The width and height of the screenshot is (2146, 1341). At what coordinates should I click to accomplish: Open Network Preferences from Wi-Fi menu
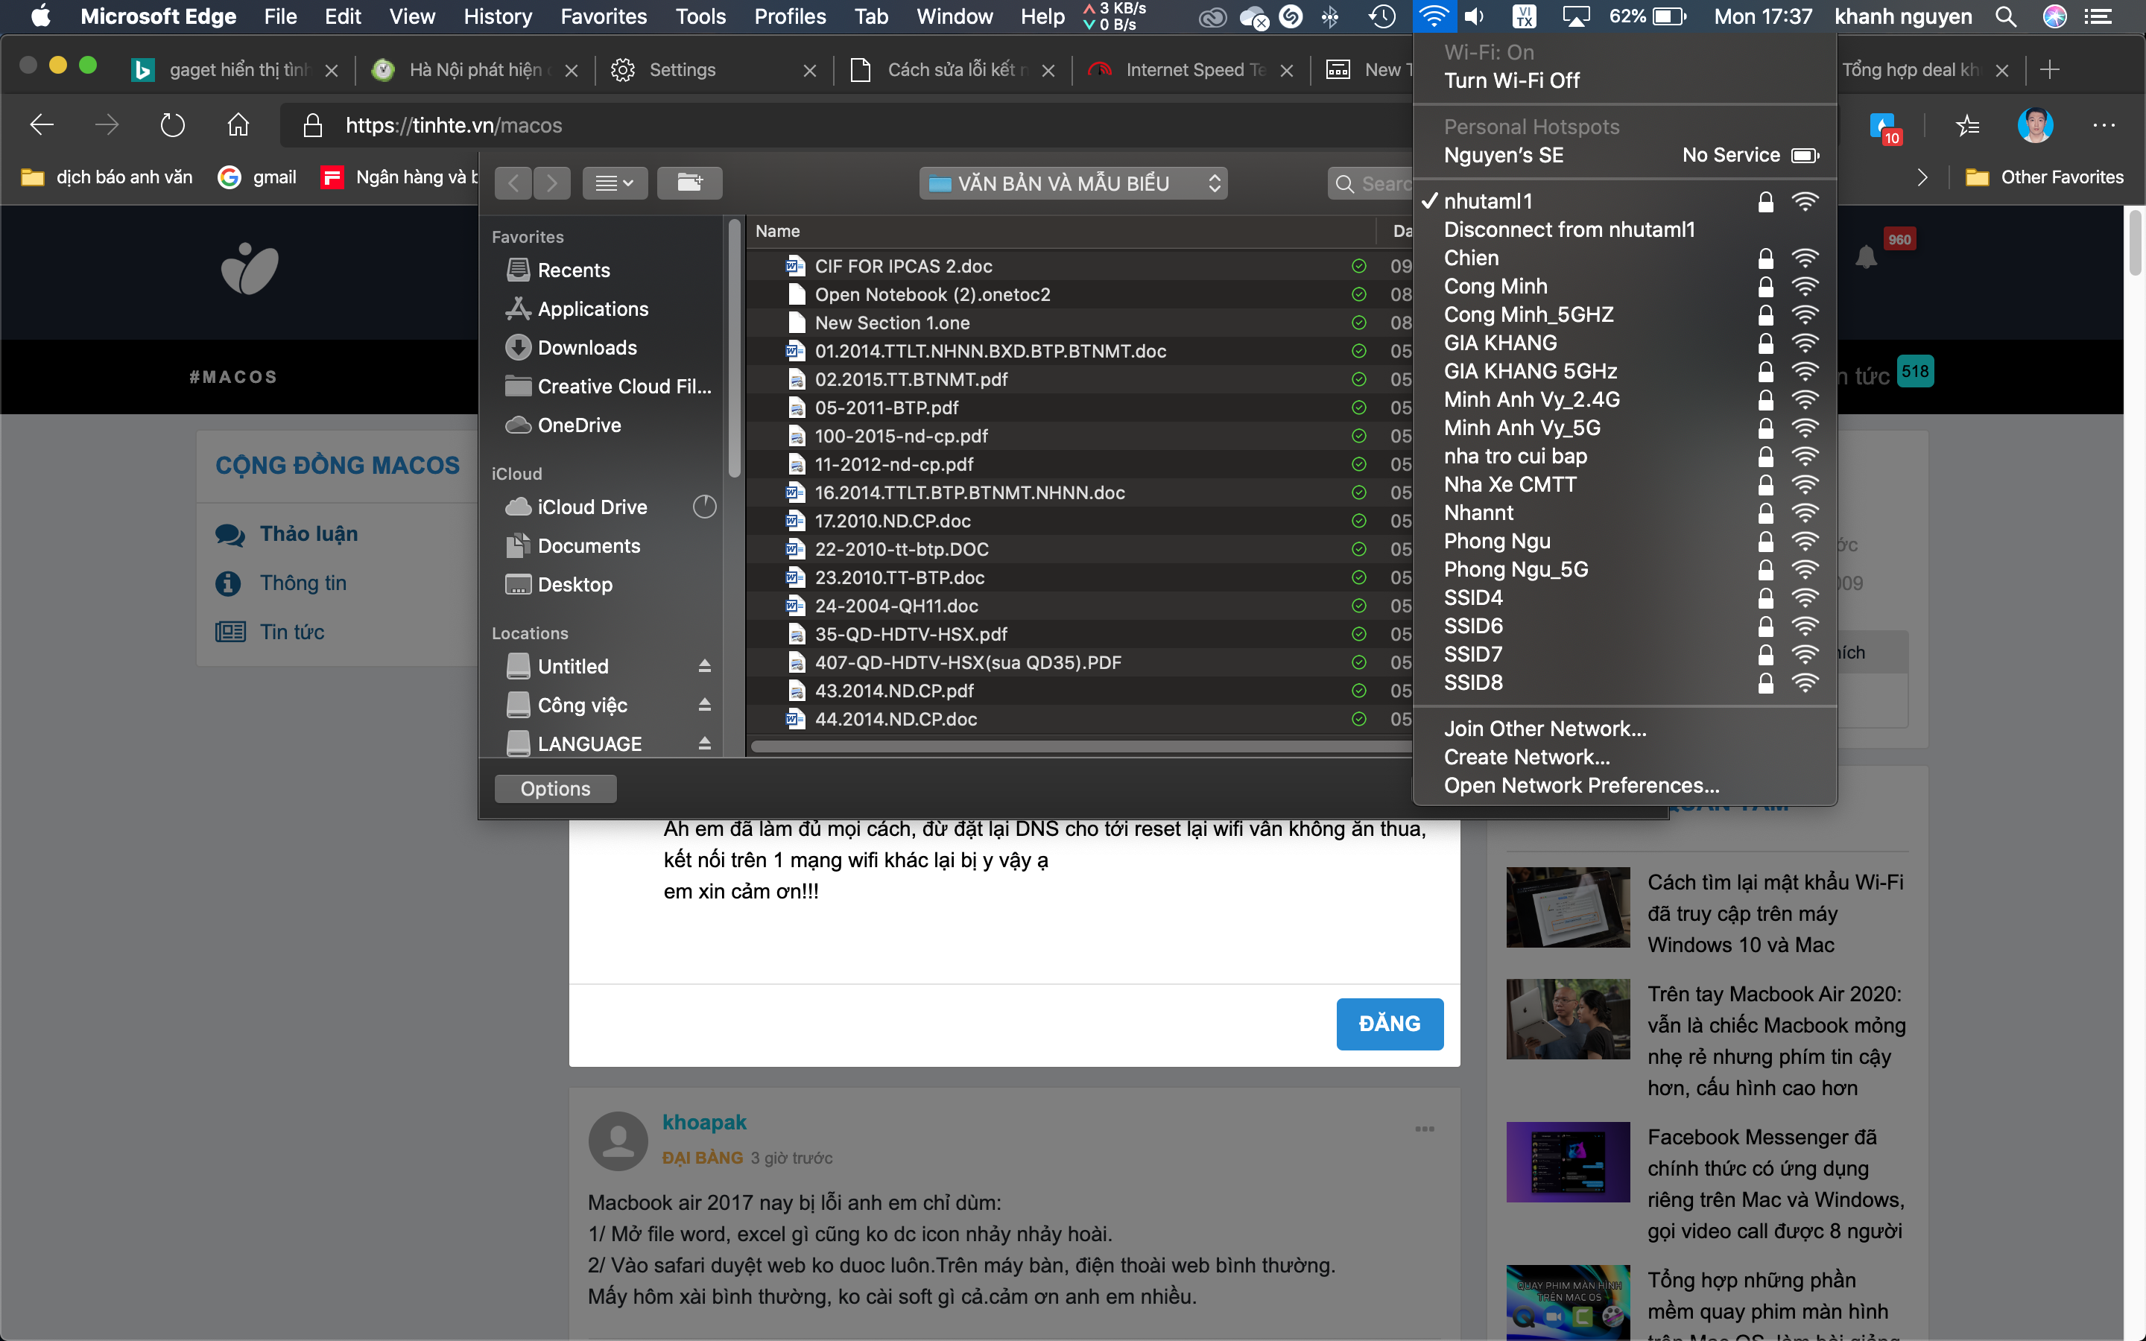coord(1580,785)
